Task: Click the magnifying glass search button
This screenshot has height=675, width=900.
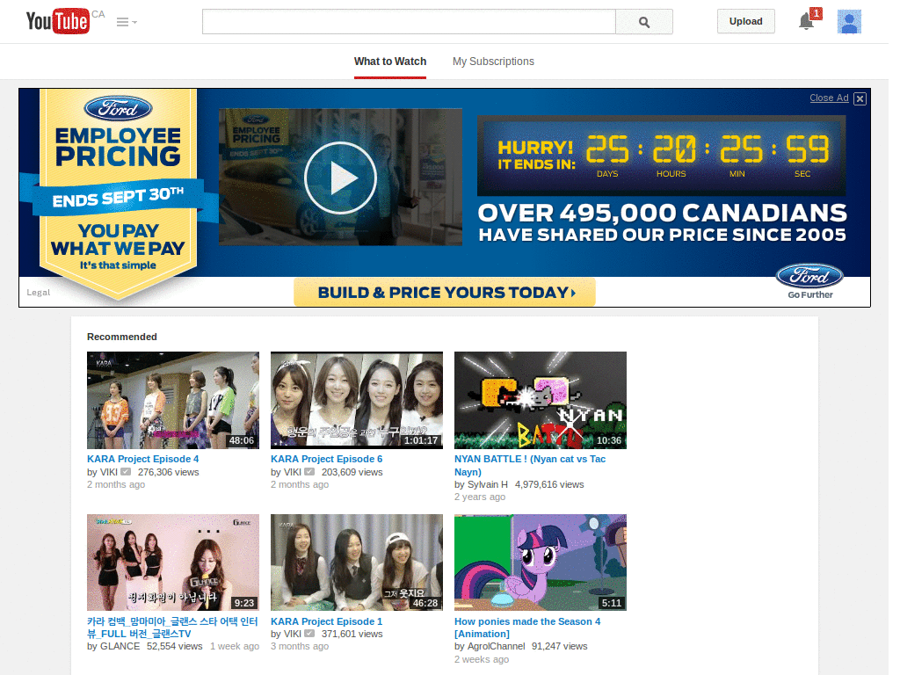Action: click(x=644, y=22)
